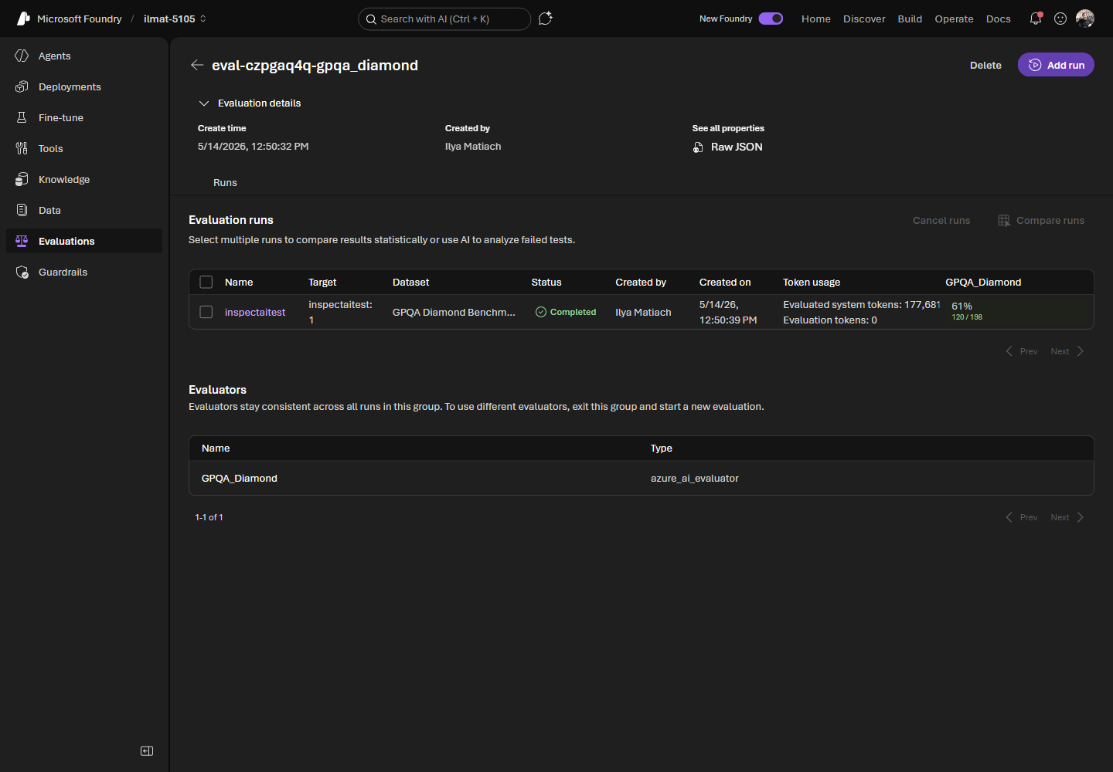Select all runs header checkbox
Screen dimensions: 1113x772
206,282
